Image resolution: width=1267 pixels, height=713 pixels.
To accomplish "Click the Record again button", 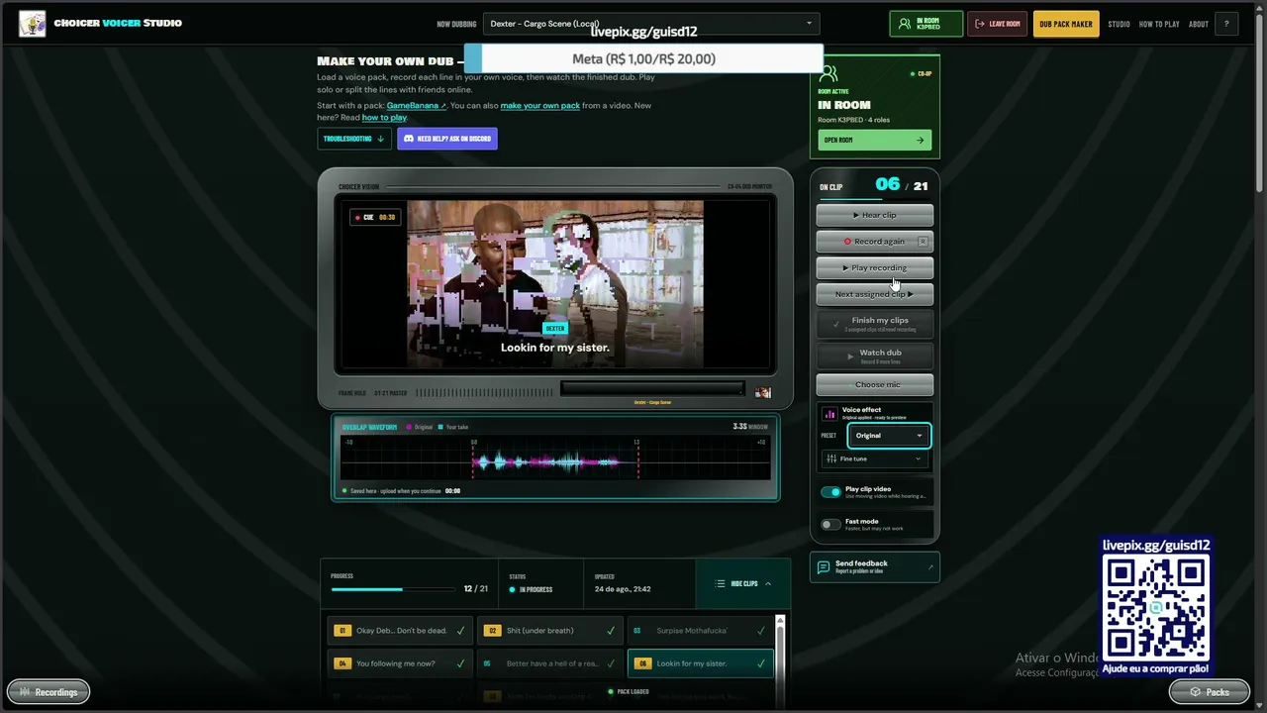I will coord(874,242).
